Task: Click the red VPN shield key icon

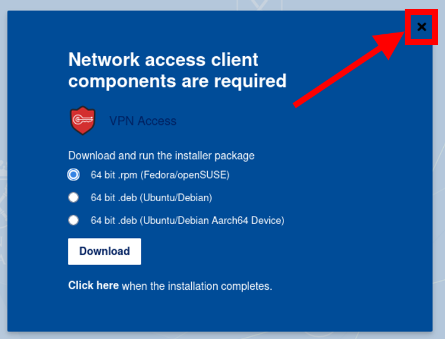Action: coord(83,121)
